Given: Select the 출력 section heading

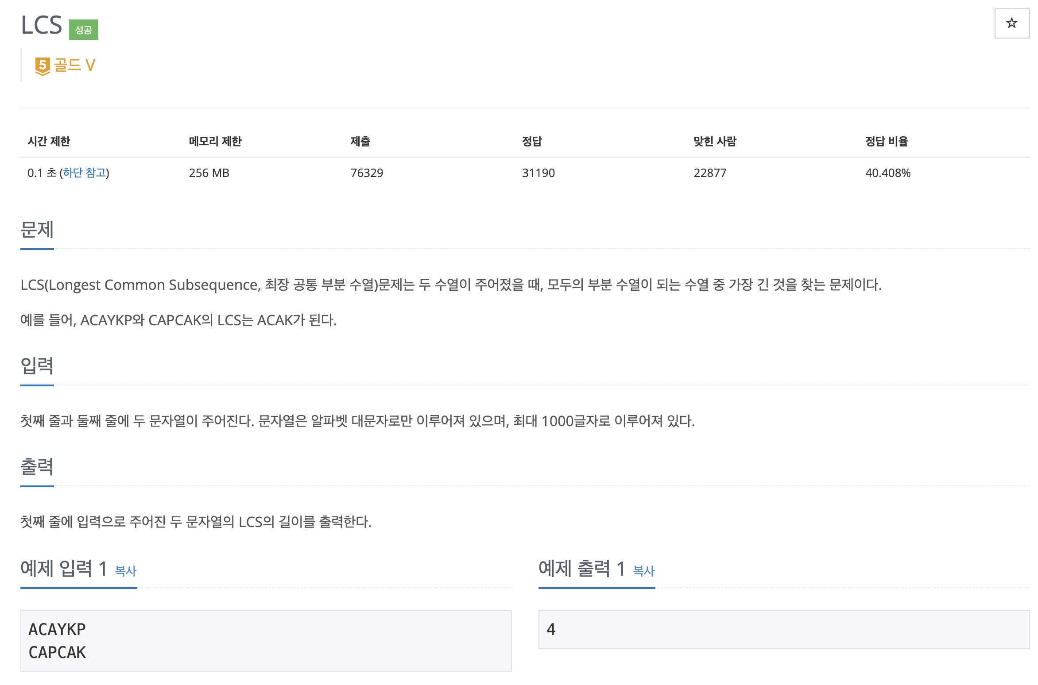Looking at the screenshot, I should point(37,467).
